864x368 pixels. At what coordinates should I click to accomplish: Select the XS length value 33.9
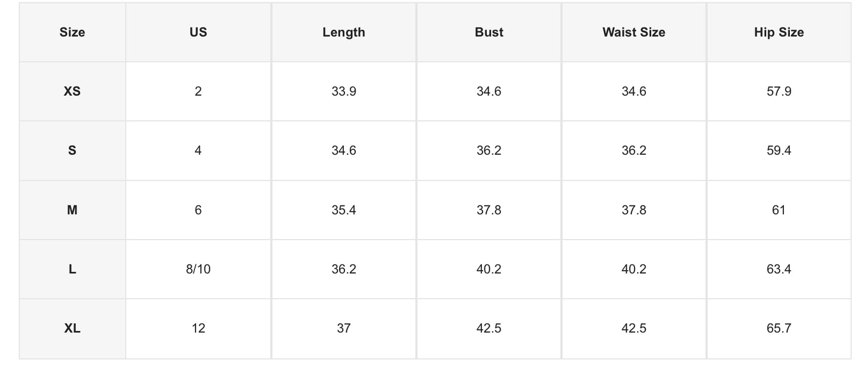click(344, 91)
